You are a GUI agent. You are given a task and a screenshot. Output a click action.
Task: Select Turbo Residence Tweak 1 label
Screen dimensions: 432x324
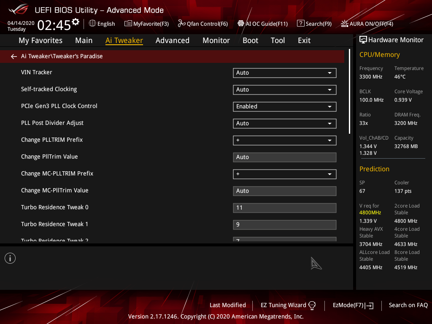coord(54,224)
